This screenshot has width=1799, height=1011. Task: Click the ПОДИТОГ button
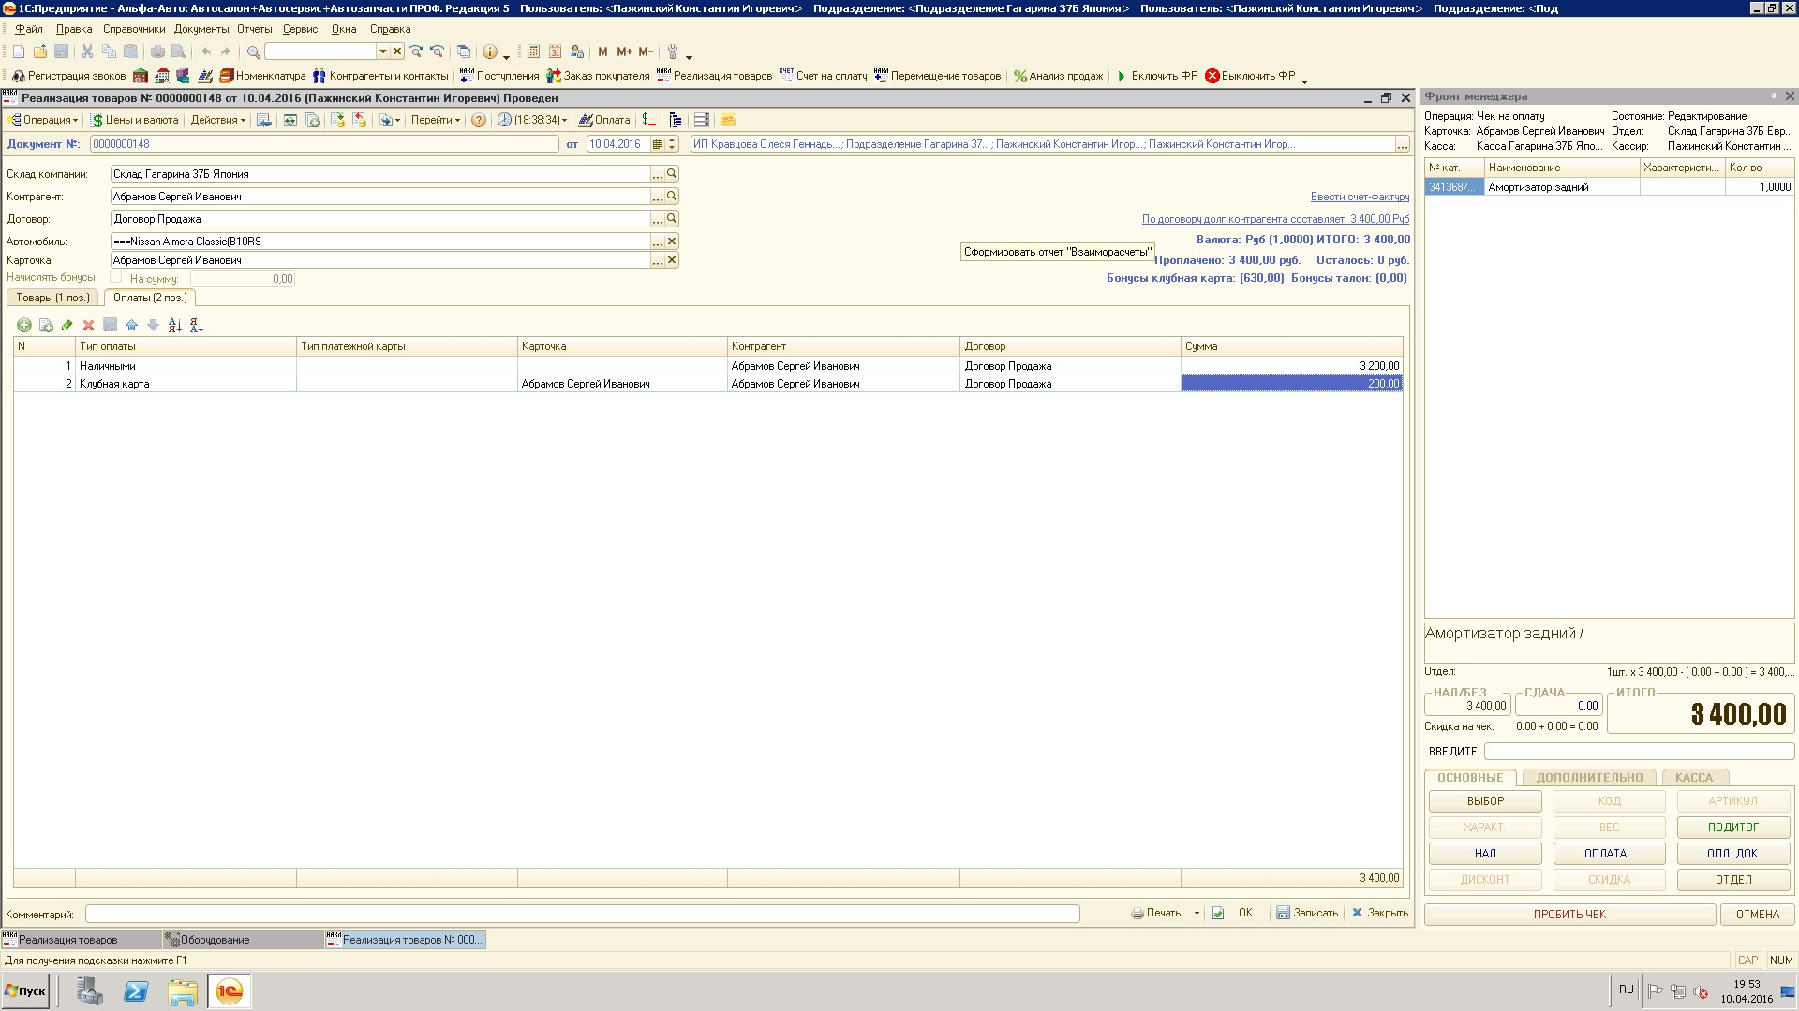point(1733,828)
